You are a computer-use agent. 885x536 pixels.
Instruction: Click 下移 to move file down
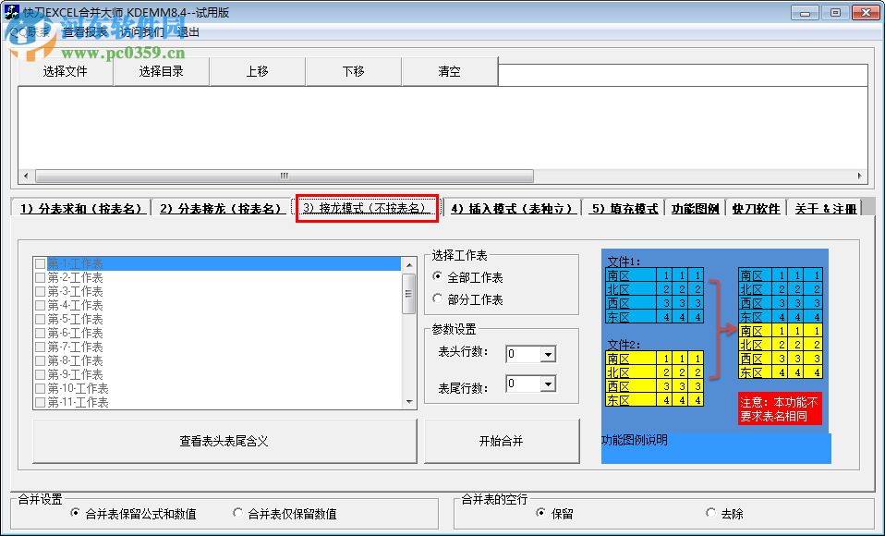point(353,71)
